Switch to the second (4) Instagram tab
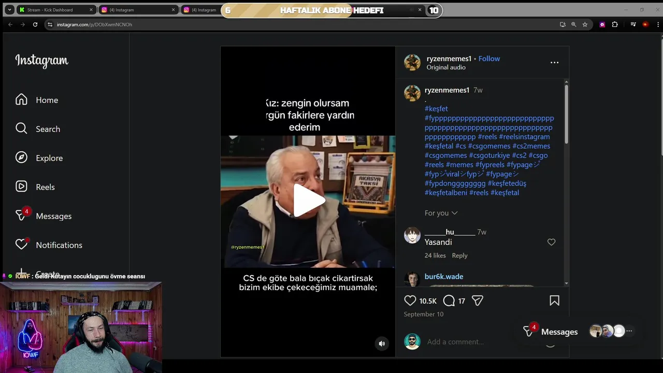Viewport: 663px width, 373px height. point(200,10)
